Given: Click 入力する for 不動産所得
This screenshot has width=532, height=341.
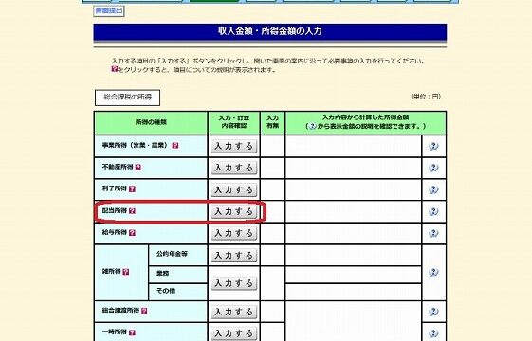Looking at the screenshot, I should click(x=234, y=168).
